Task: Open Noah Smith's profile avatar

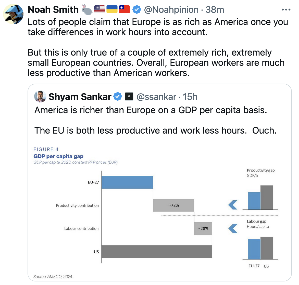Action: [13, 14]
